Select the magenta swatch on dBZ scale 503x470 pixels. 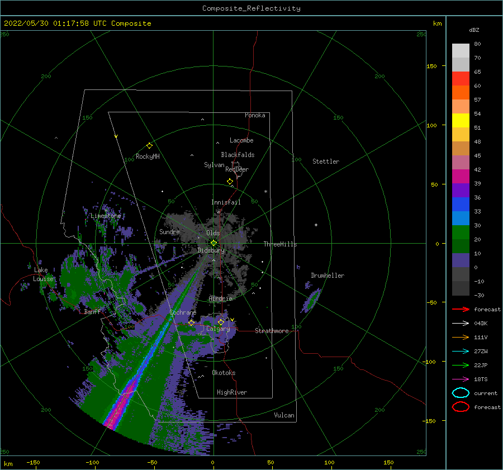pyautogui.click(x=461, y=177)
